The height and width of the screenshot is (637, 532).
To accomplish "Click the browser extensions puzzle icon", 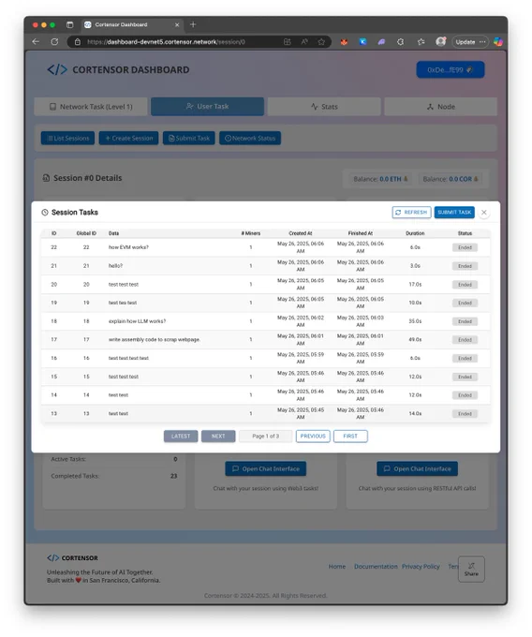I will (x=401, y=42).
